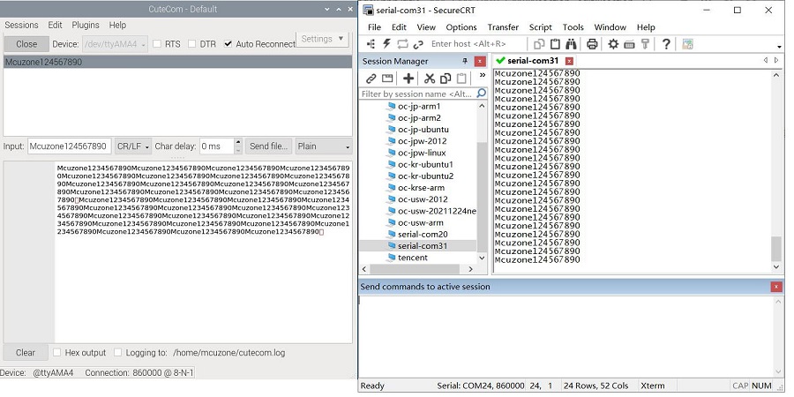Click the plus New Session icon
Screen dimensions: 794x397
click(408, 79)
